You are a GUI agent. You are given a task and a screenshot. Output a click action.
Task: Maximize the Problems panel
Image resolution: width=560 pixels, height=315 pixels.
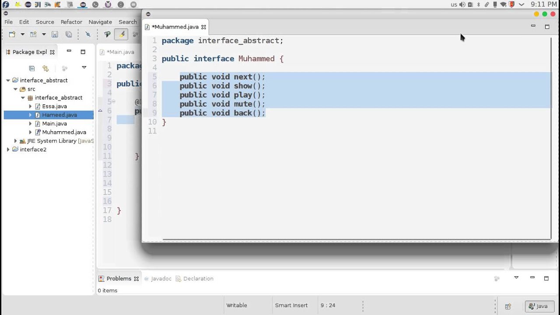[x=546, y=278]
